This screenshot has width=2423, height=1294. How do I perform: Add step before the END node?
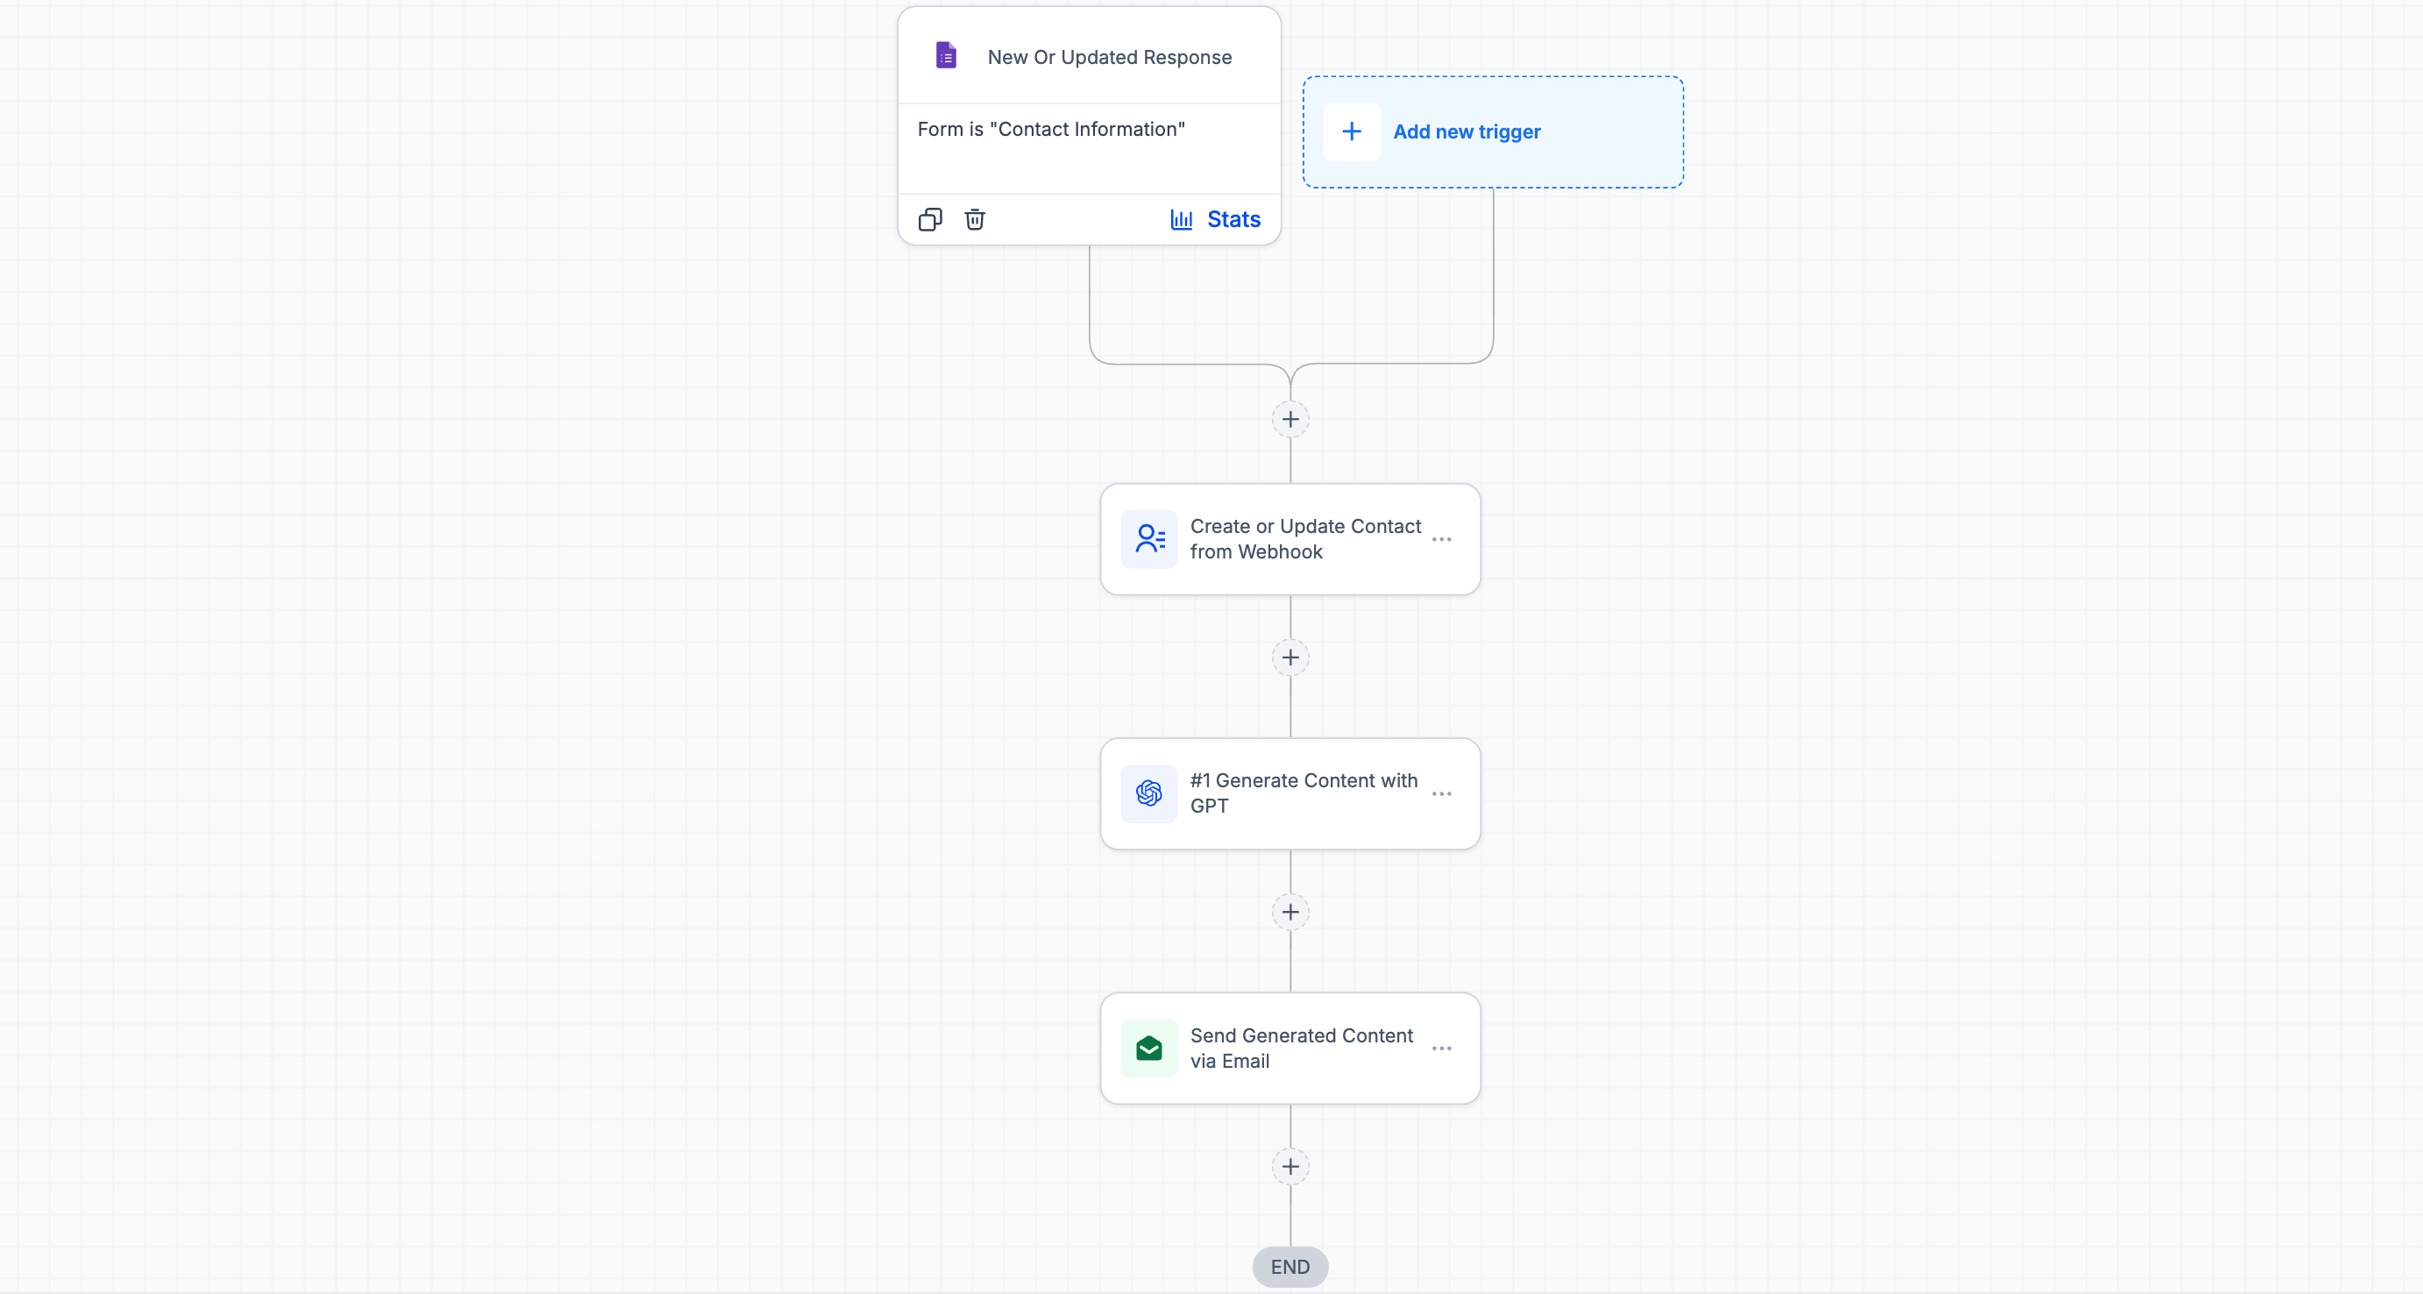tap(1290, 1167)
